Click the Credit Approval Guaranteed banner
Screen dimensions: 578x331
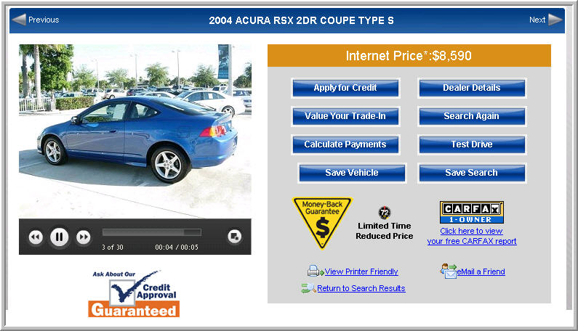pyautogui.click(x=134, y=294)
